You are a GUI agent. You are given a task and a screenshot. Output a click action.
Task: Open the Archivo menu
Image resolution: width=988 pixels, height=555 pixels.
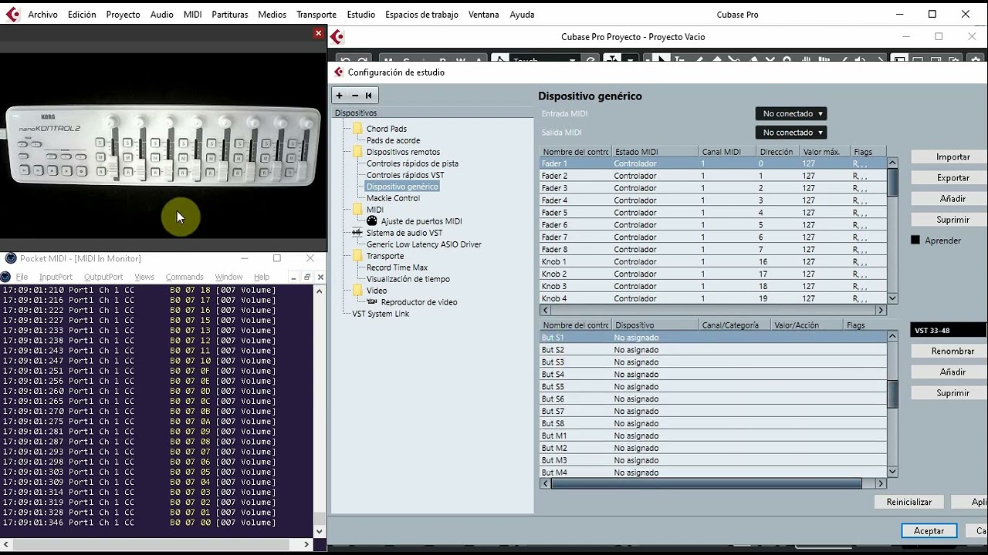42,15
